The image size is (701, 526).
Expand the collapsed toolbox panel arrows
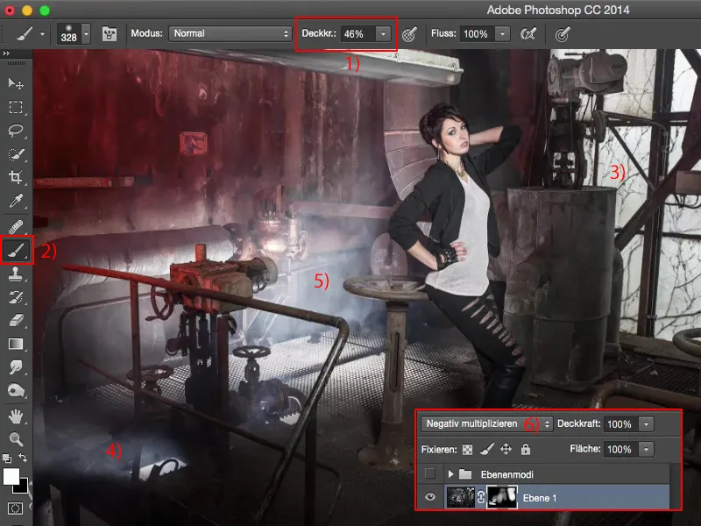point(6,53)
